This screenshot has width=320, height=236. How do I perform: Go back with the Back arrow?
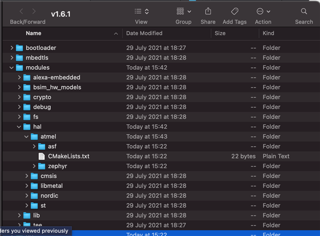(21, 11)
